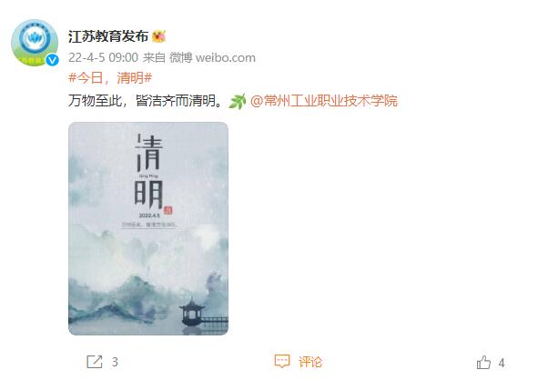The width and height of the screenshot is (548, 380).
Task: Open 江苏教育发布 profile avatar
Action: (35, 43)
